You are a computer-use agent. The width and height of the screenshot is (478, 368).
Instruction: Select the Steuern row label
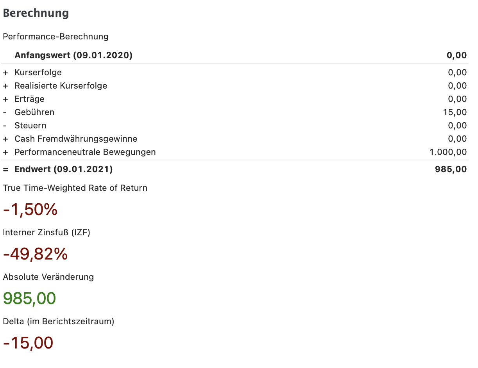30,126
